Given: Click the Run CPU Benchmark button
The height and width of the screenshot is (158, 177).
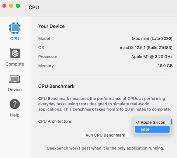Looking at the screenshot, I should point(105,135).
